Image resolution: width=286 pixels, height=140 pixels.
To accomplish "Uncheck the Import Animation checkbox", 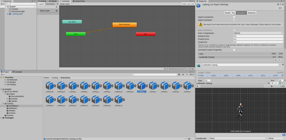I will [x=234, y=20].
